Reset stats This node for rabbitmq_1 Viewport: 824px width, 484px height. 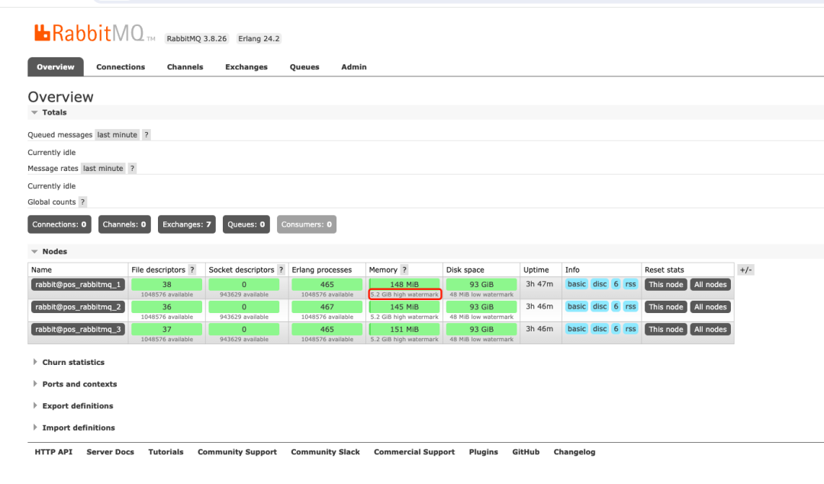(x=666, y=285)
